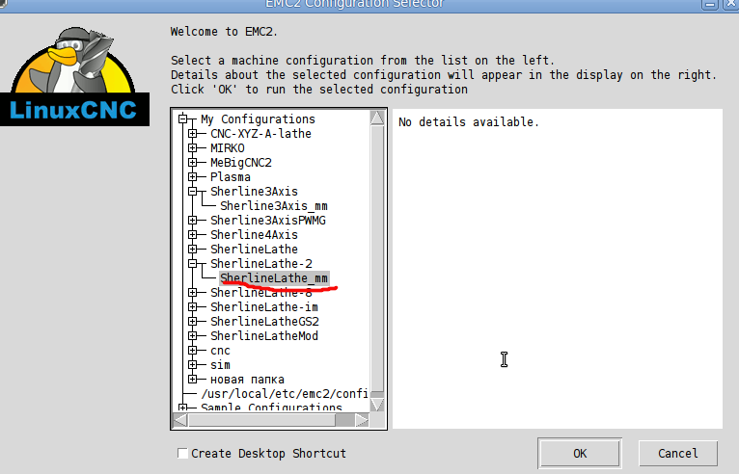Expand the Sample Configurations node
Viewport: 739px width, 474px height.
tap(183, 408)
